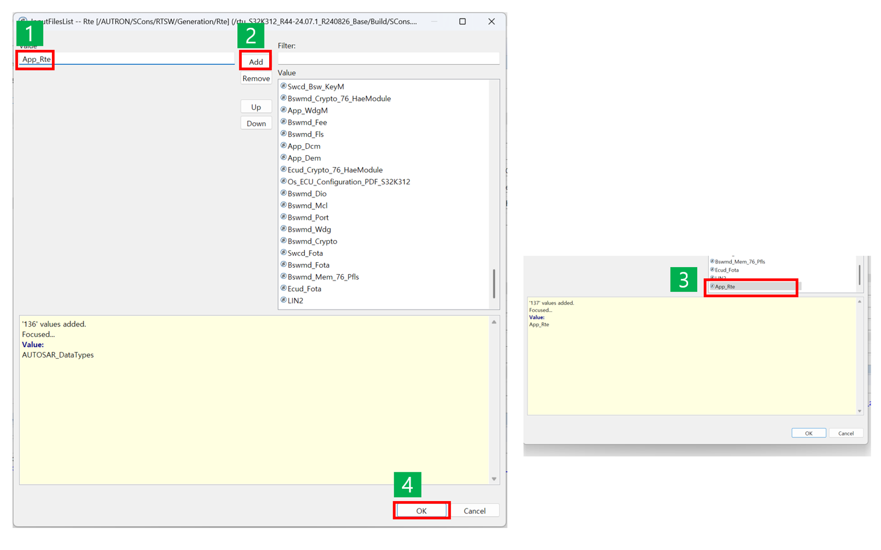
Task: Select Os_ECU_Configuration_PDF_S32K312 entry
Action: (x=348, y=182)
